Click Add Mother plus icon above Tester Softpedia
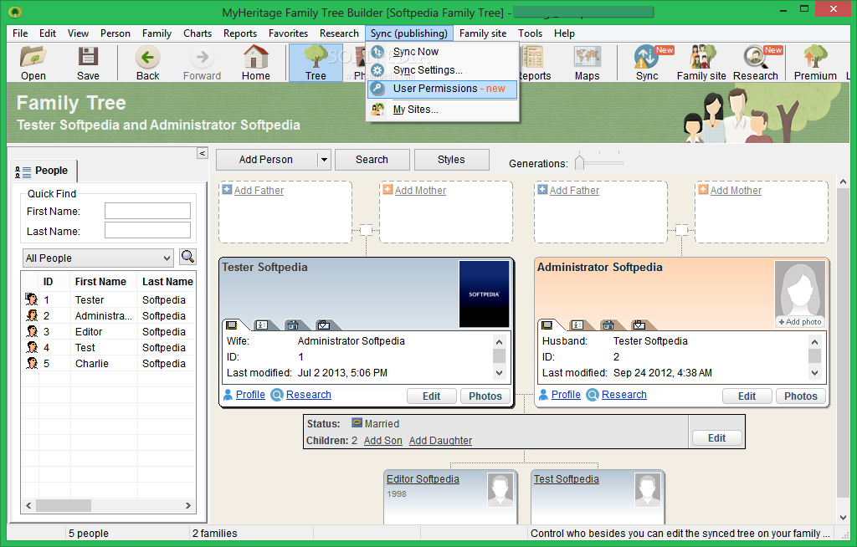The width and height of the screenshot is (857, 547). click(x=387, y=190)
